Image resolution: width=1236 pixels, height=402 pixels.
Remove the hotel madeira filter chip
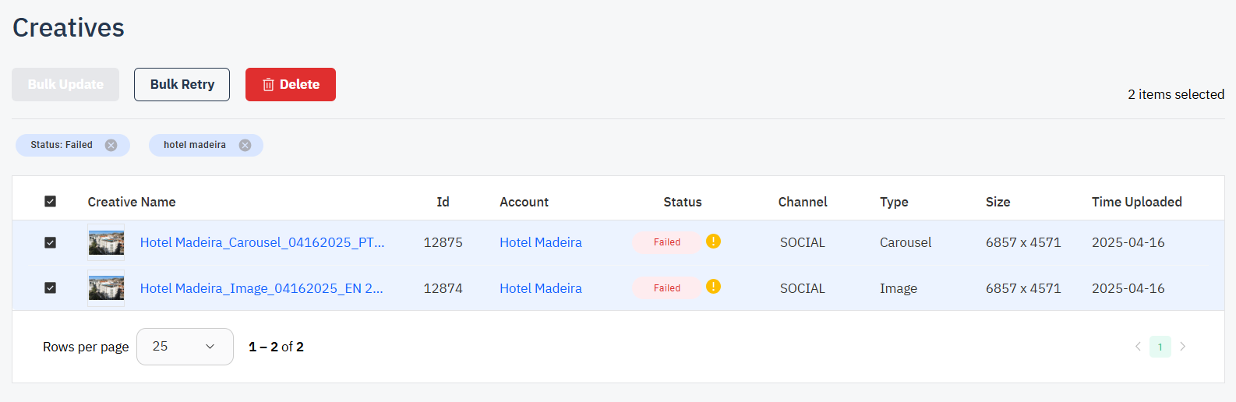tap(245, 146)
